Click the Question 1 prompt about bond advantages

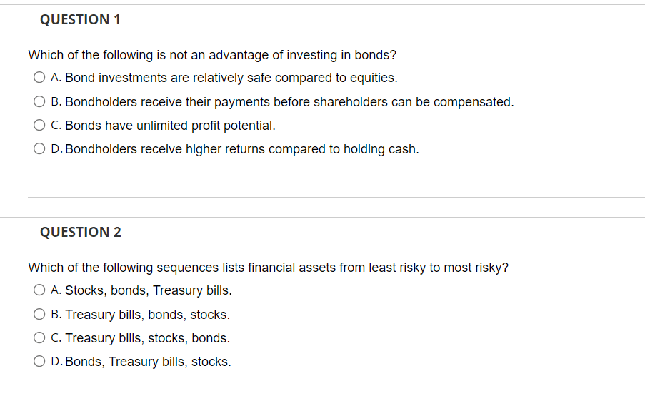pyautogui.click(x=211, y=55)
